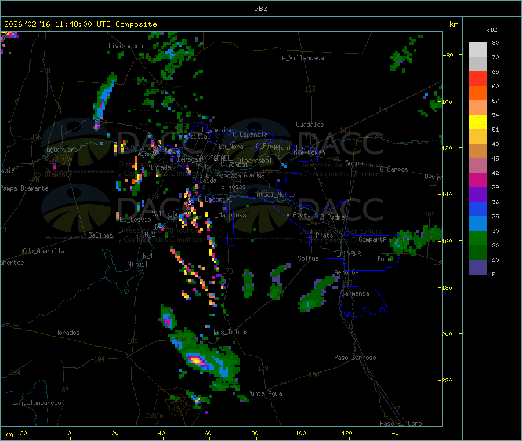Select the Morados place label
The image size is (522, 441).
(x=67, y=333)
